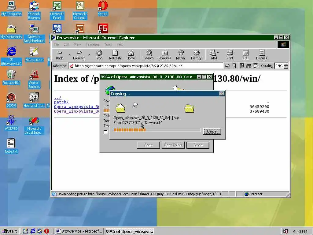Select the Age of Empires icon

34,79
